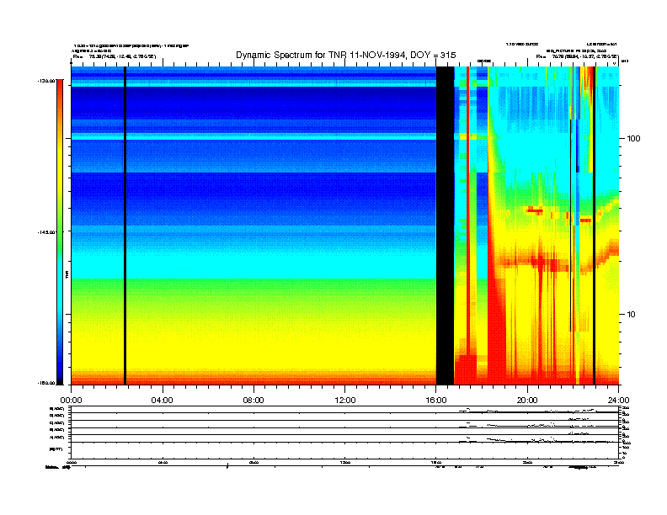The height and width of the screenshot is (515, 667).
Task: Click the 16:00 time axis label
Action: (436, 401)
